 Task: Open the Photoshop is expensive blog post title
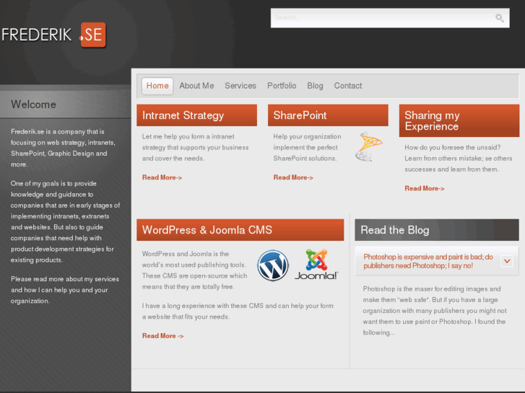click(428, 261)
